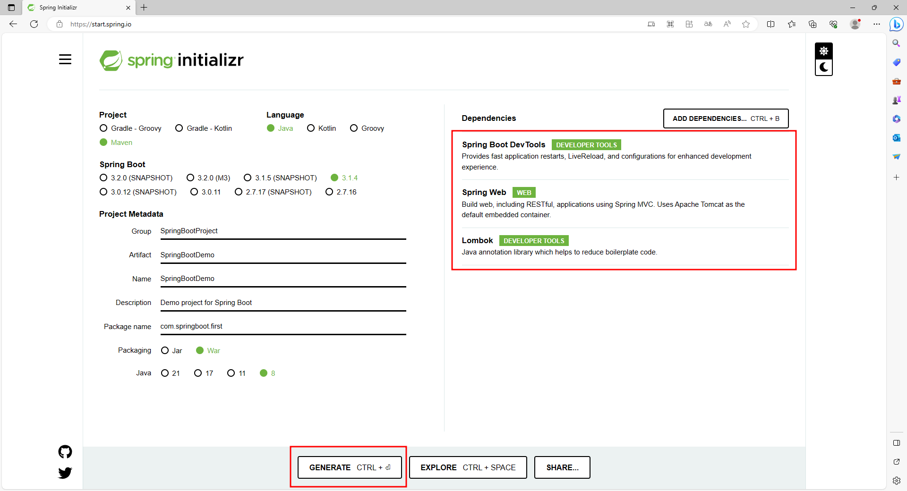Select Spring Boot 2.7.16 version
Image resolution: width=907 pixels, height=491 pixels.
[x=341, y=192]
